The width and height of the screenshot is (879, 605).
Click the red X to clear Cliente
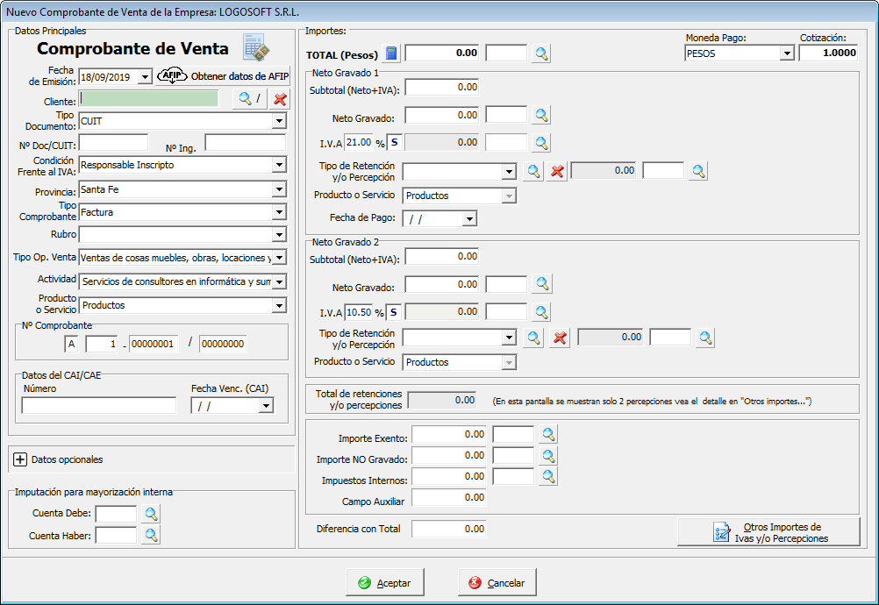280,99
